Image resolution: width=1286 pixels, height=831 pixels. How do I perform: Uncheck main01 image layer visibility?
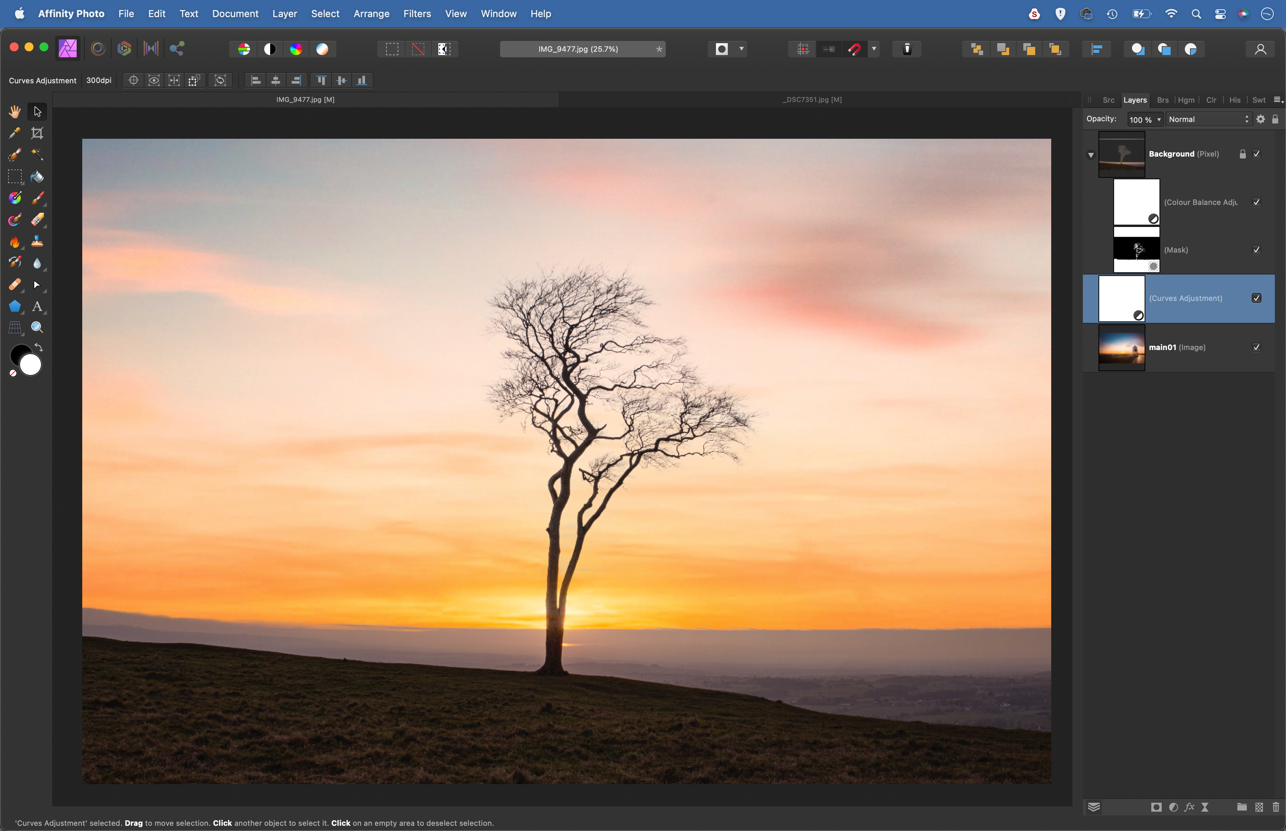coord(1256,347)
